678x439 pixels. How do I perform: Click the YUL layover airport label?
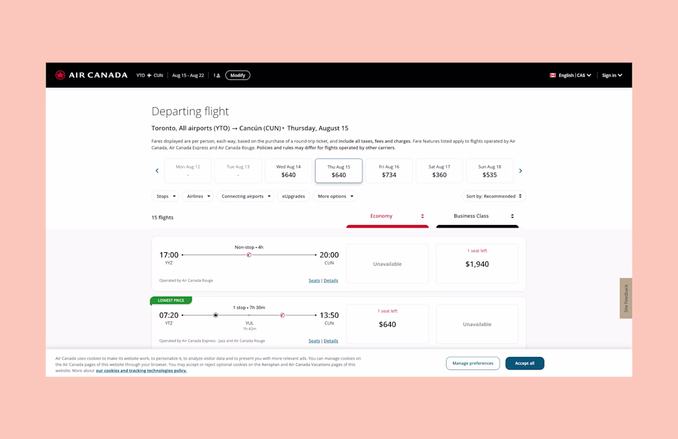pos(250,324)
